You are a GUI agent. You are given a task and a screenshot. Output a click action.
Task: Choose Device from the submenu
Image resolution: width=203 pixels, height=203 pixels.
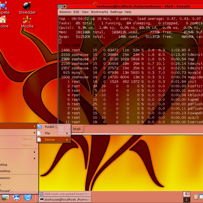[x=54, y=140]
